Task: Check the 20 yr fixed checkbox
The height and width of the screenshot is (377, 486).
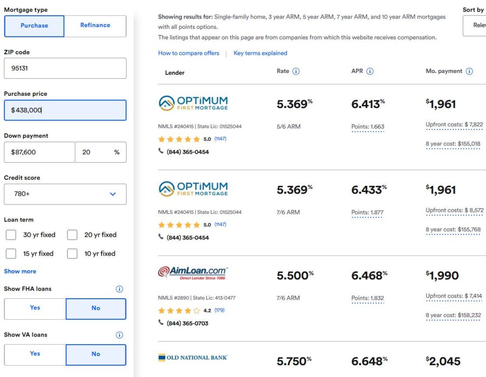Action: click(x=72, y=235)
